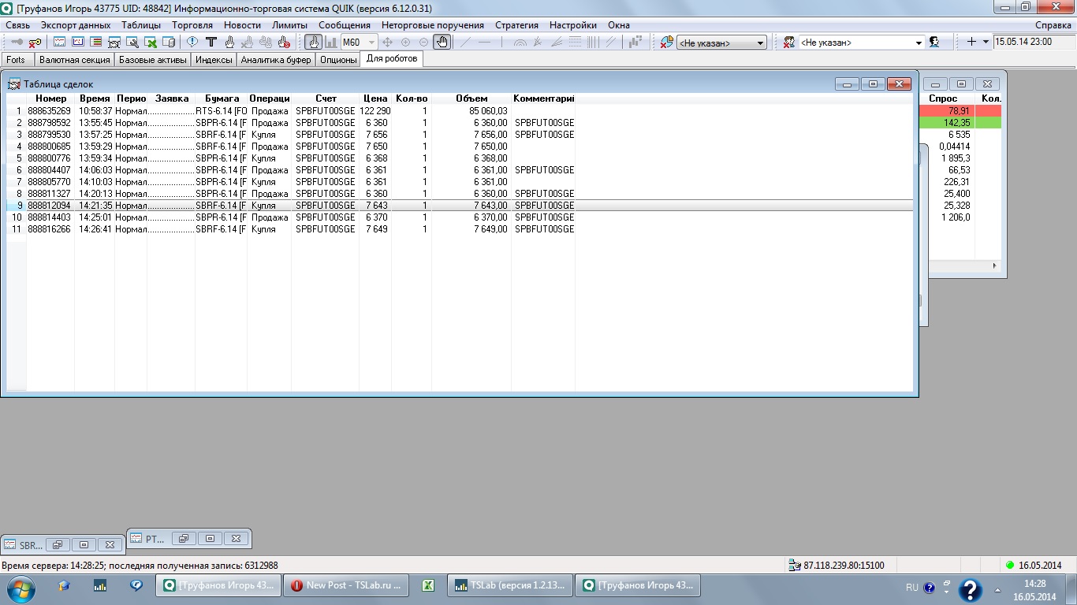Click the bold T toolbar icon
Viewport: 1077px width, 605px height.
click(211, 42)
